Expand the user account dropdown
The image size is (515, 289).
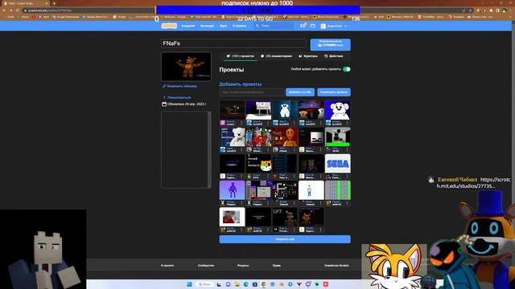pos(334,26)
